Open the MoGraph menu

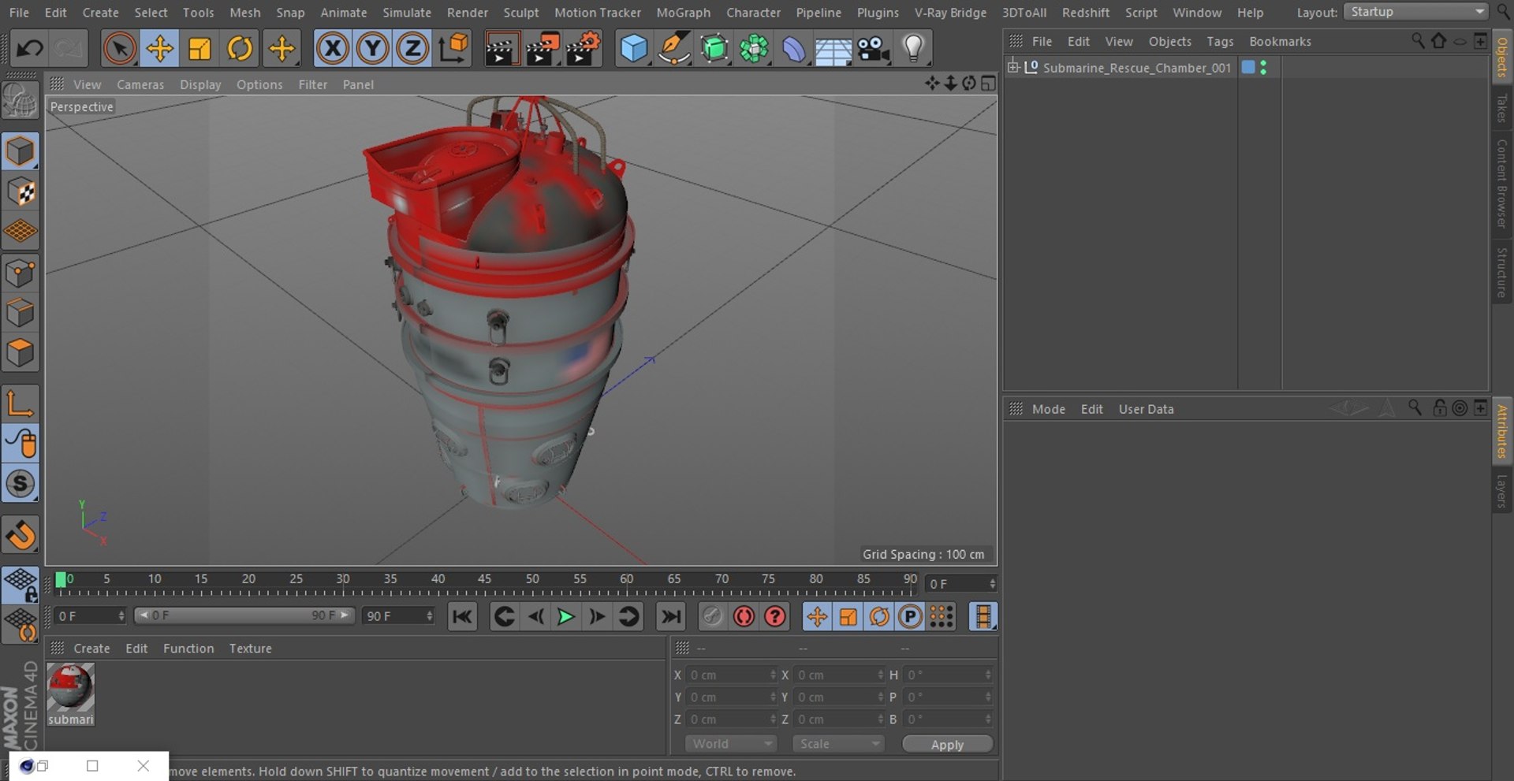coord(683,13)
